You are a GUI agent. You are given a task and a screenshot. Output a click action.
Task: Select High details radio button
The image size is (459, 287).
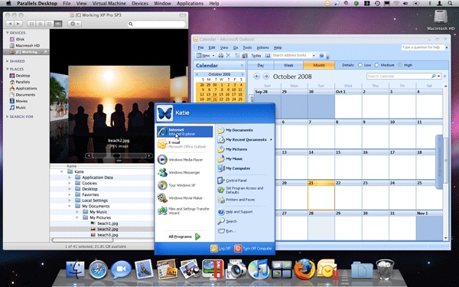click(x=400, y=65)
